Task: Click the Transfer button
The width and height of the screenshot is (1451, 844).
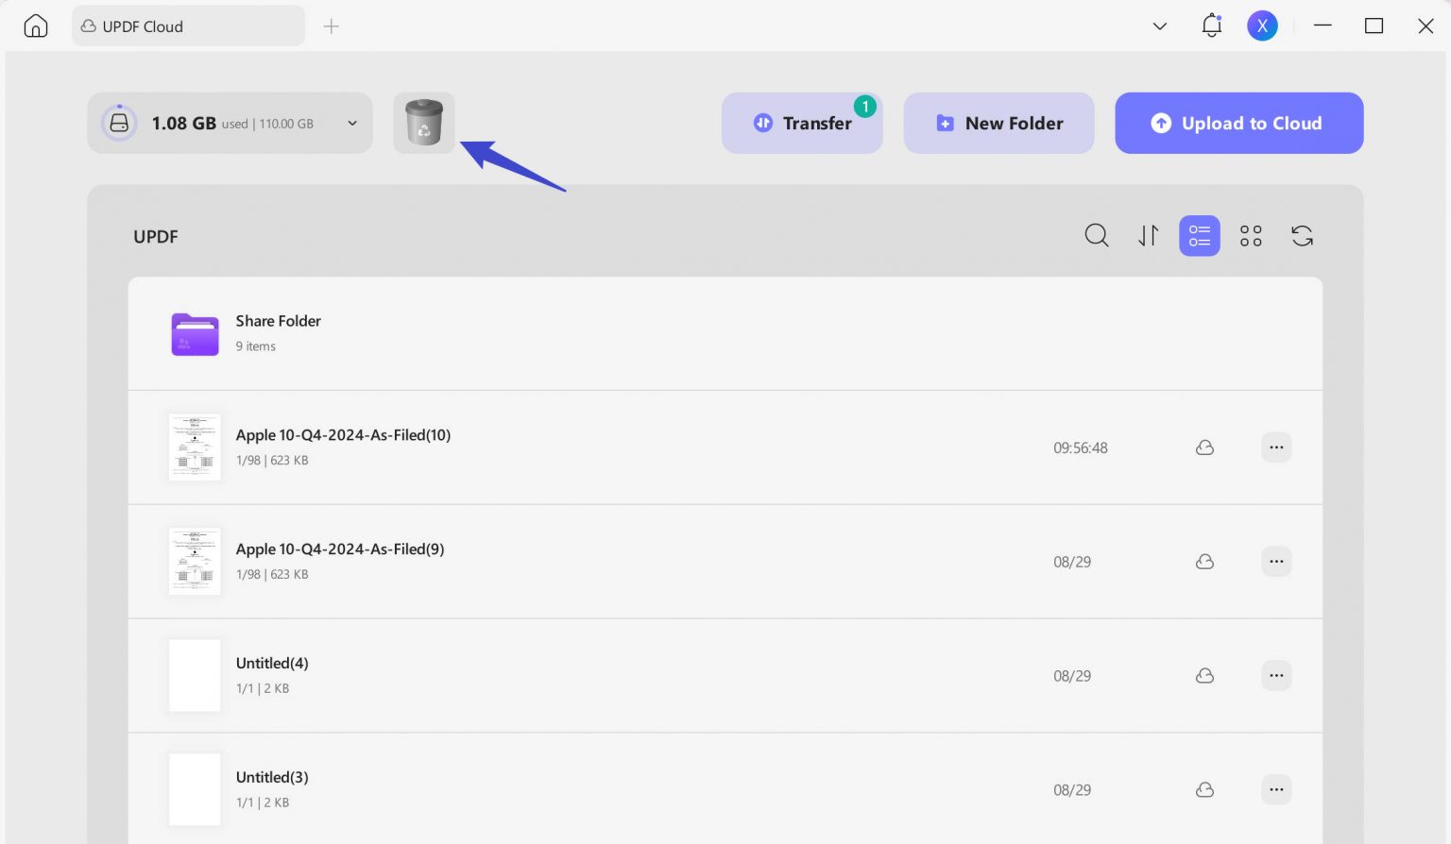Action: pyautogui.click(x=802, y=123)
